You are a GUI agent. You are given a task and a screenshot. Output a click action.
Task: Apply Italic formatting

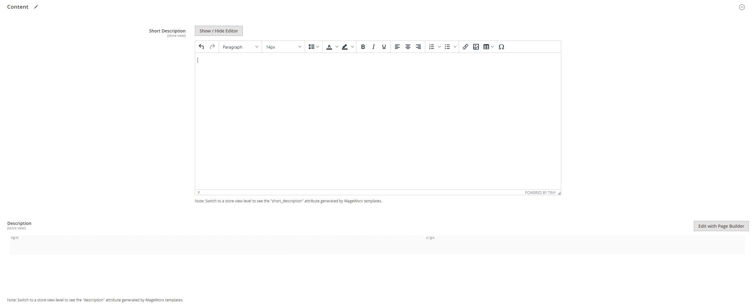point(374,47)
